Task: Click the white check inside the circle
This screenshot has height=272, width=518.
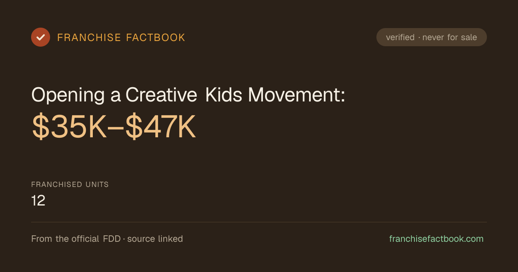Action: (41, 37)
